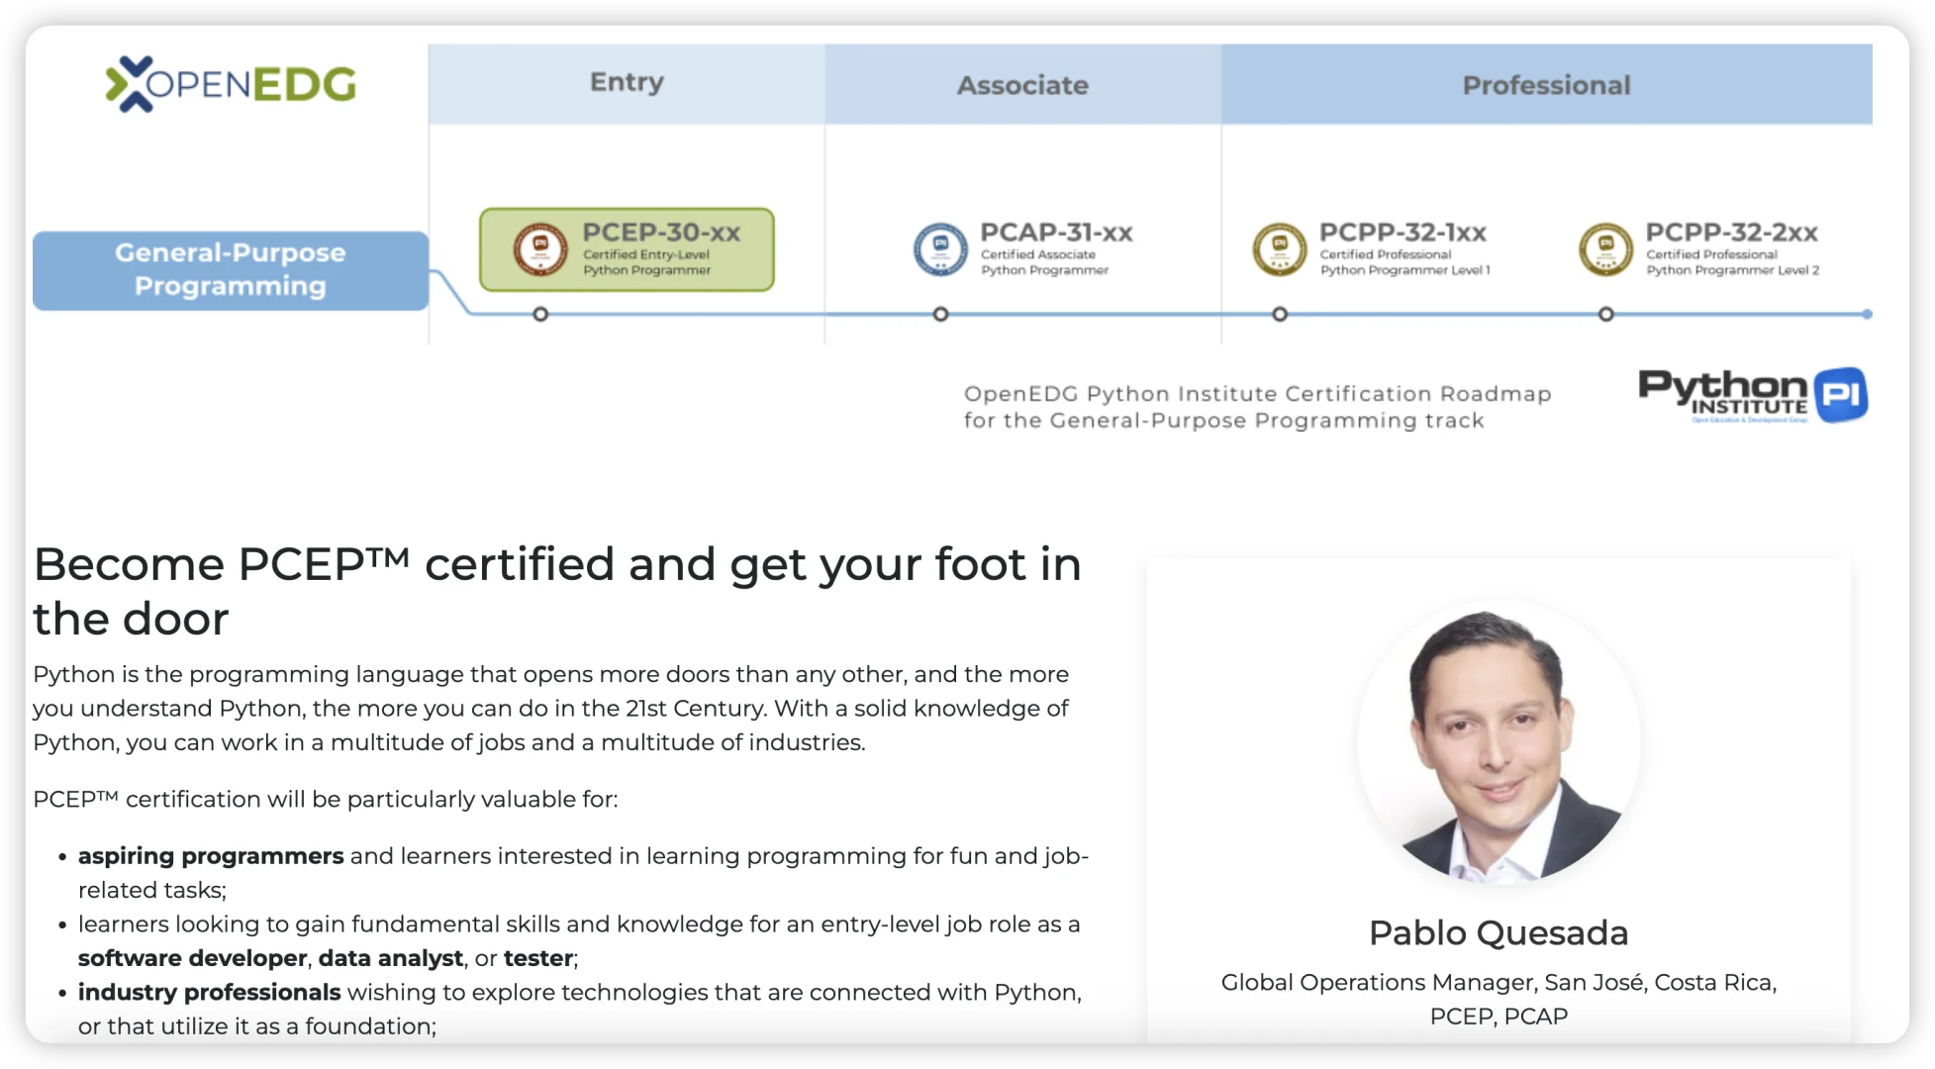This screenshot has height=1069, width=1935.
Task: Click the final roadmap endpoint on the right
Action: (x=1869, y=314)
